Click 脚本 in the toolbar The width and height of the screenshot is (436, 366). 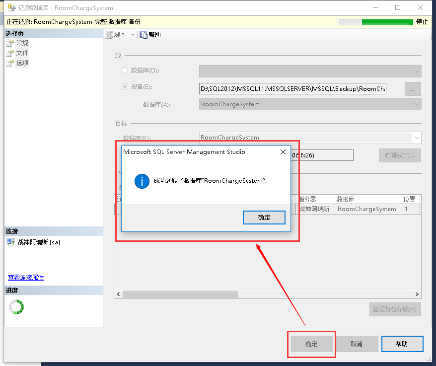pos(120,35)
